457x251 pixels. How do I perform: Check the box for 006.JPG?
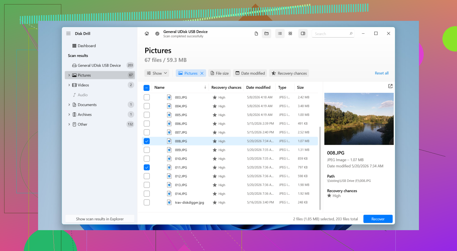point(147,124)
